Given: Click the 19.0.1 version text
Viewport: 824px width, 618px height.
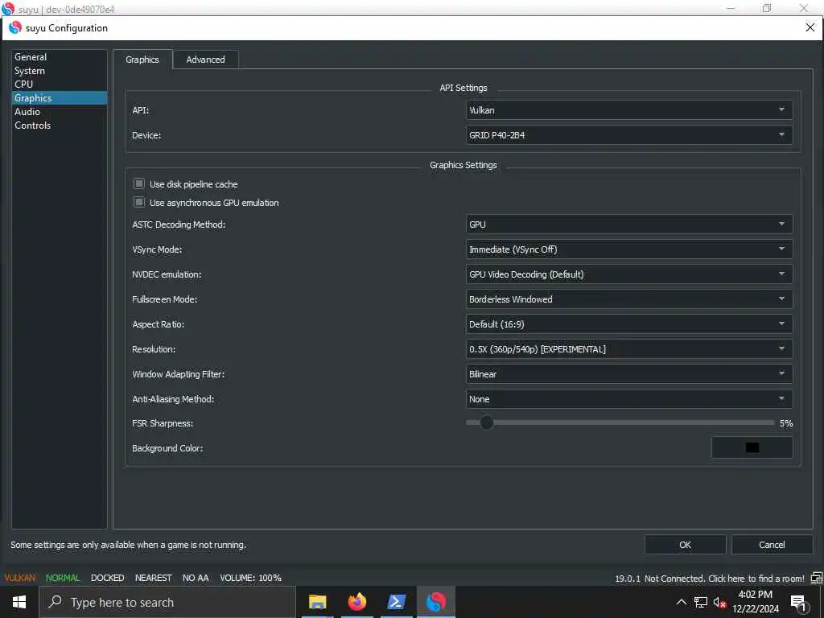Looking at the screenshot, I should pos(628,578).
